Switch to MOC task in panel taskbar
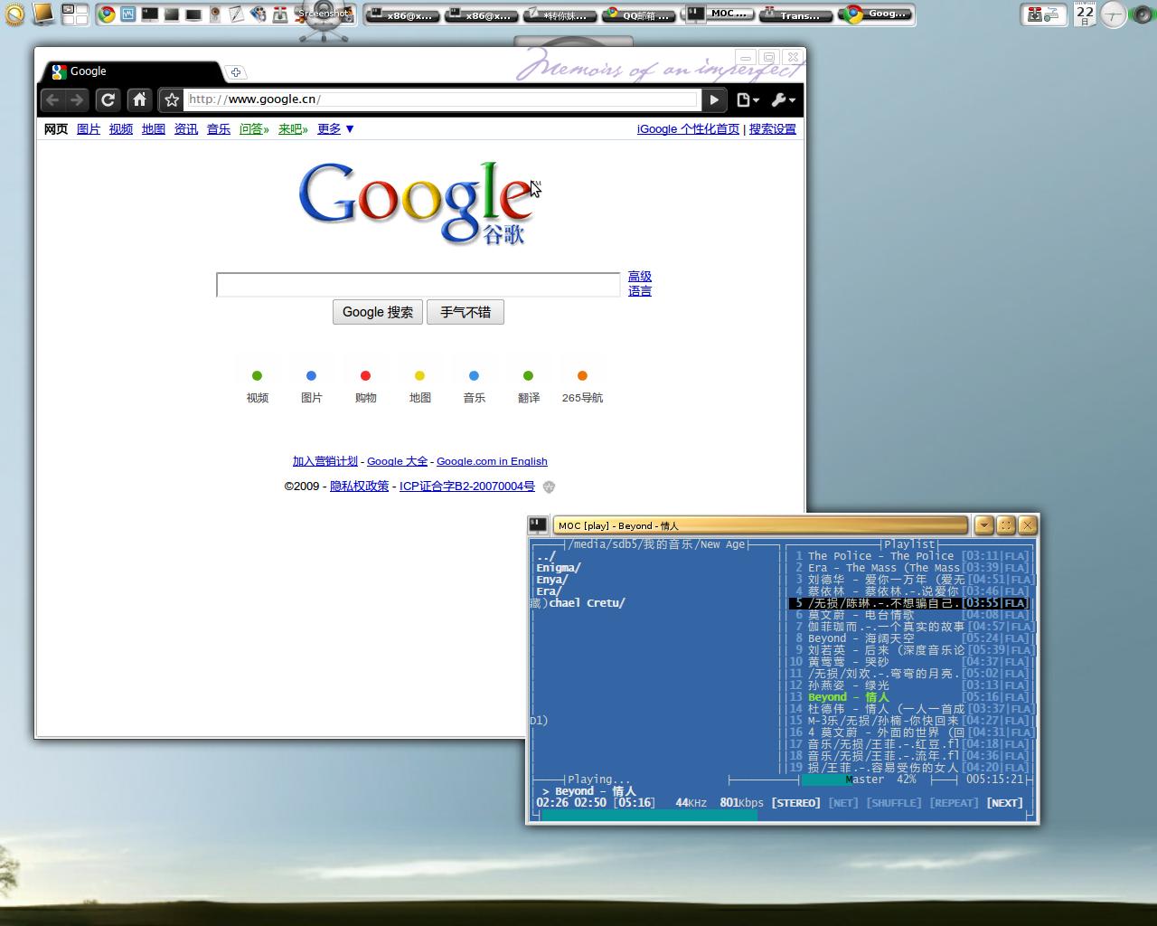This screenshot has width=1157, height=926. (719, 14)
